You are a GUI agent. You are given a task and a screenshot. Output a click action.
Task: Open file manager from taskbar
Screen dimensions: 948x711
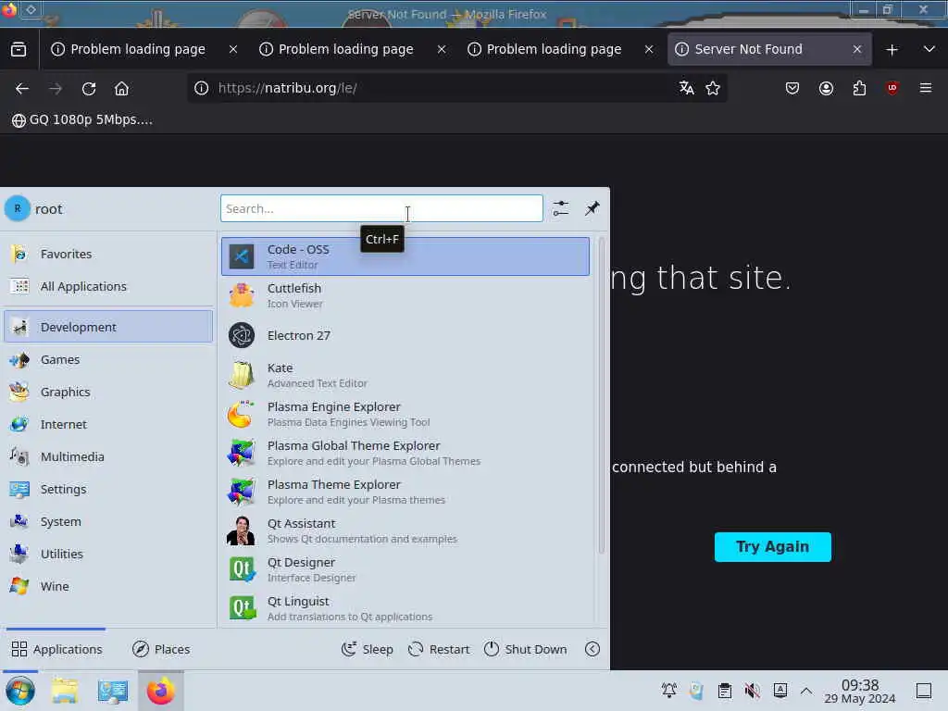coord(65,691)
